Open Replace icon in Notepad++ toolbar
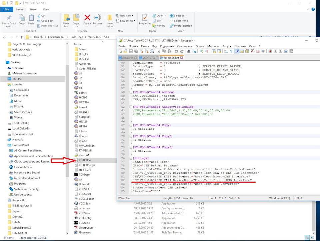 (x=194, y=51)
